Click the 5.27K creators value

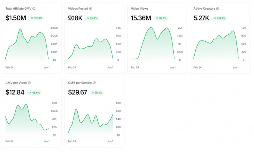tap(201, 18)
